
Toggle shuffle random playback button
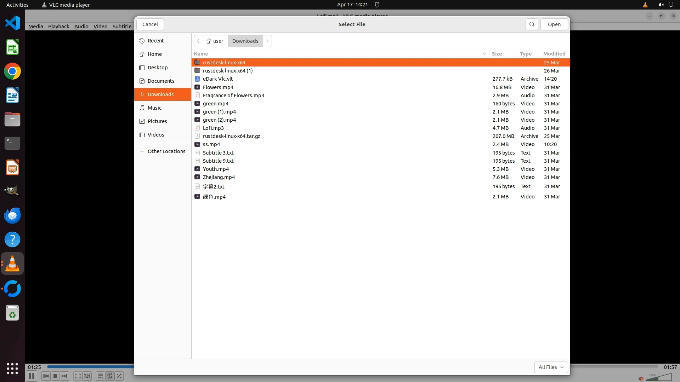click(119, 376)
